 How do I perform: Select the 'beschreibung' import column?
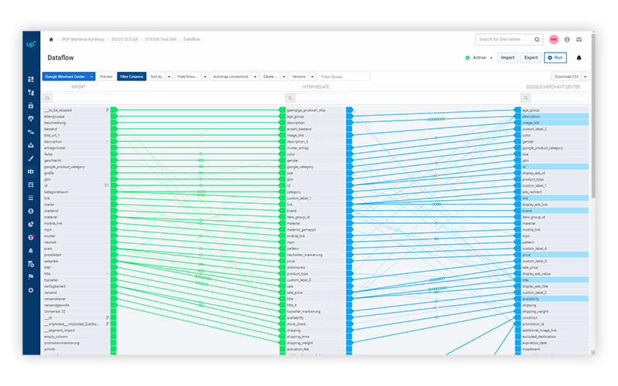click(x=76, y=123)
